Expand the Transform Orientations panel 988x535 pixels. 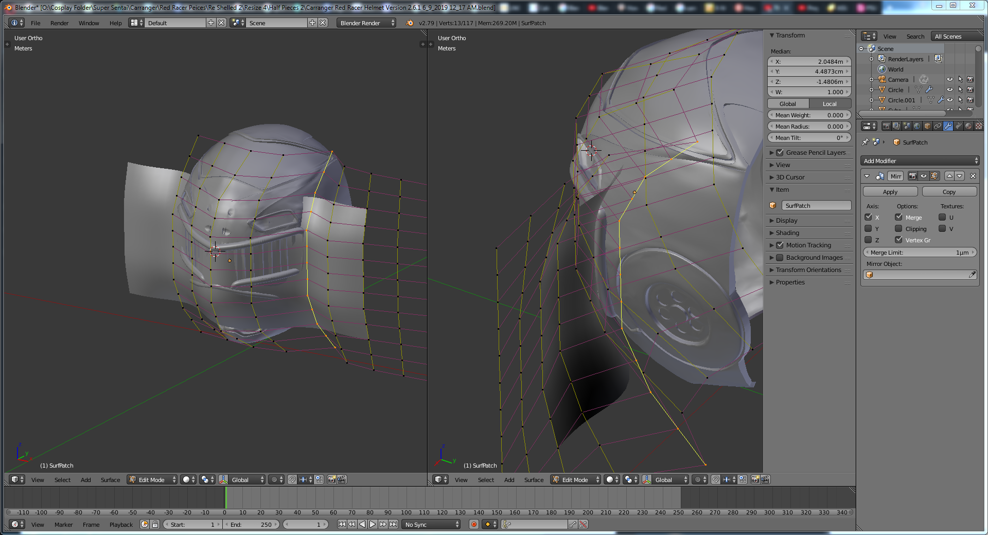[x=772, y=270]
